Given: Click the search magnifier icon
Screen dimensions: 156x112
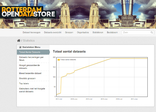Looking at the screenshot, I should 152,32.
